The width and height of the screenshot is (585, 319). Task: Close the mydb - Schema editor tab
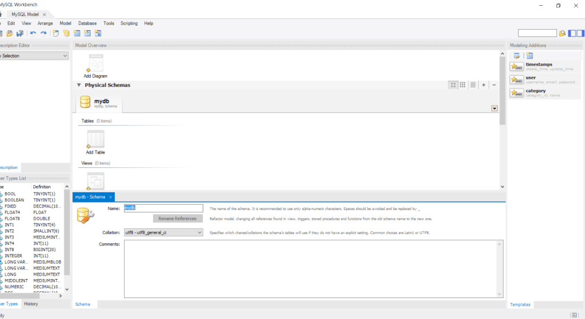pyautogui.click(x=110, y=197)
